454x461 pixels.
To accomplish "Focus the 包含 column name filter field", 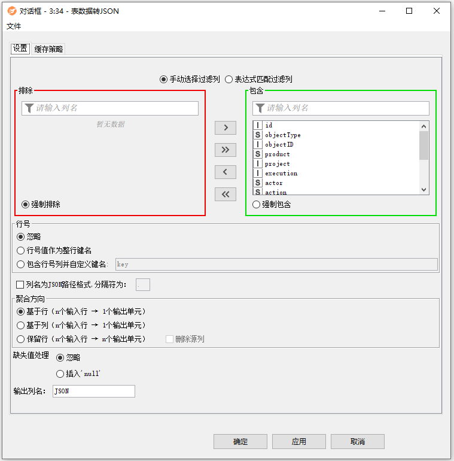I will (340, 108).
